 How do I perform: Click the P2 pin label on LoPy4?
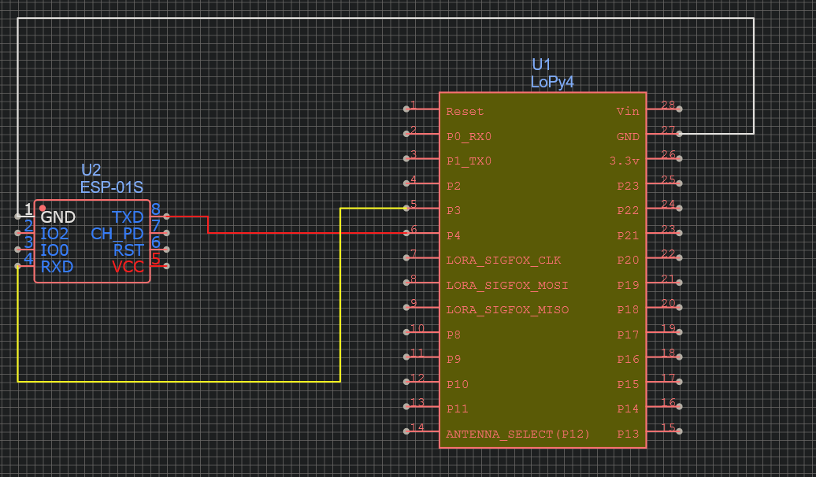coord(453,186)
